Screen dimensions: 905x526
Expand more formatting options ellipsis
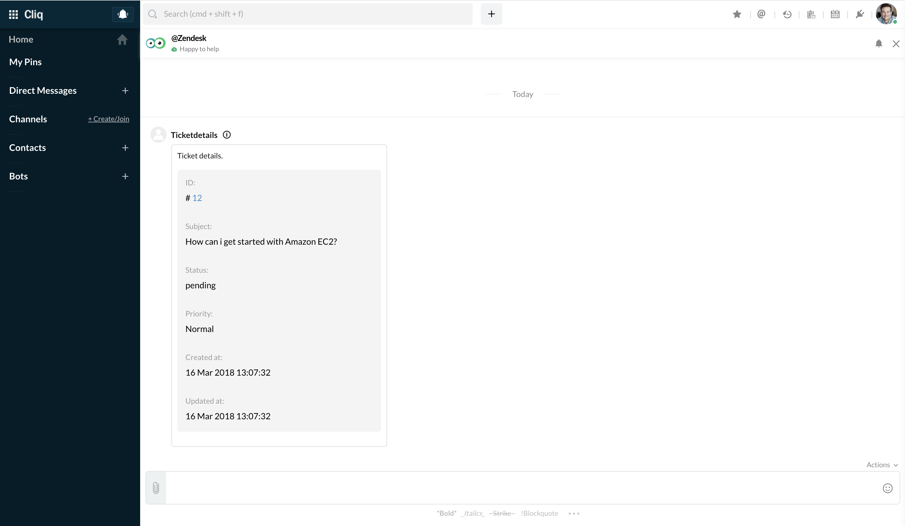click(574, 513)
